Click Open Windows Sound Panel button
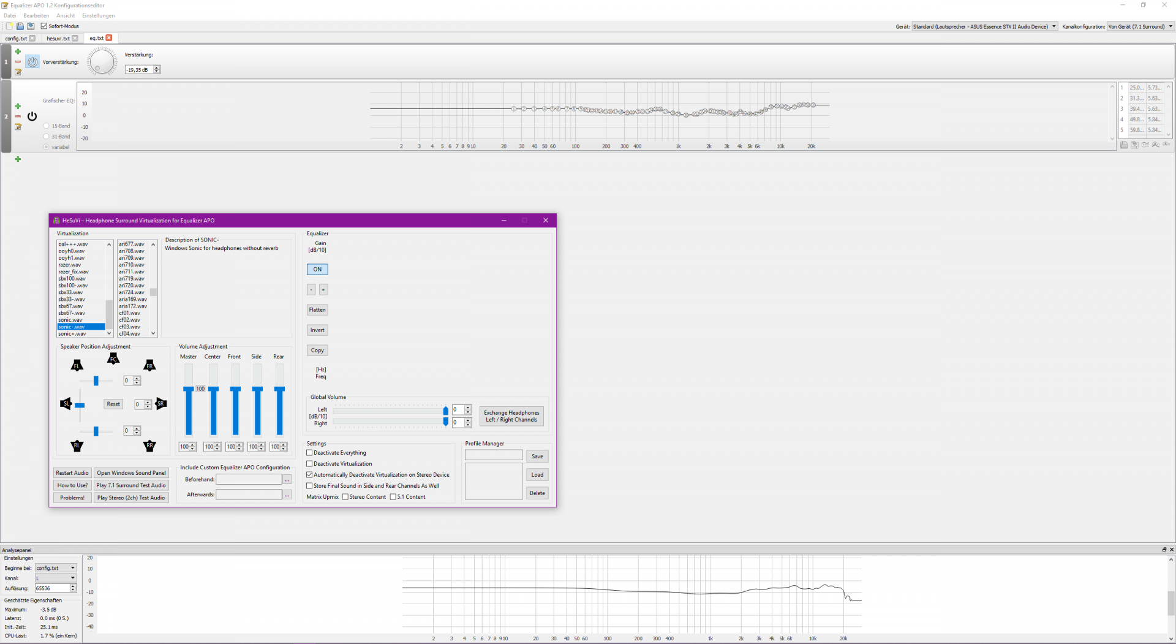The image size is (1176, 644). coord(131,473)
